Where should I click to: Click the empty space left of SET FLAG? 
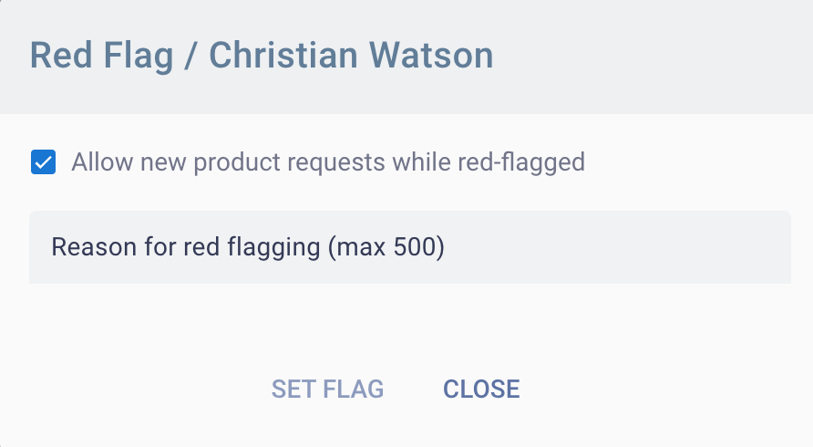coord(137,390)
